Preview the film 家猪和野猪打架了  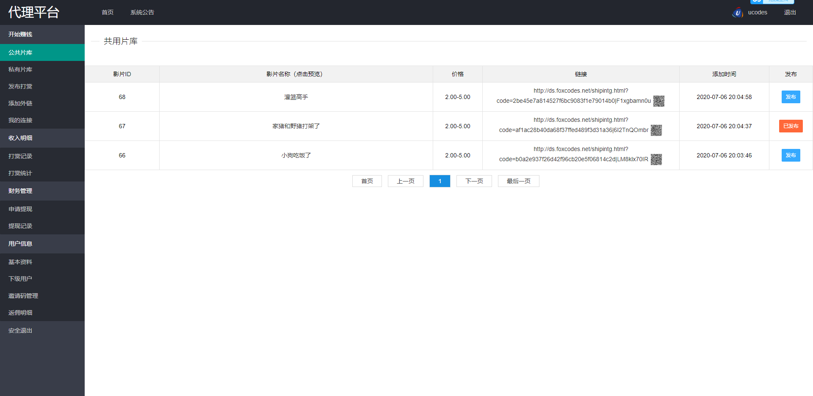pyautogui.click(x=296, y=126)
